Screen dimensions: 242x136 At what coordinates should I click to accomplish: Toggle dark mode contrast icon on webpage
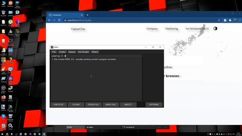(x=215, y=29)
